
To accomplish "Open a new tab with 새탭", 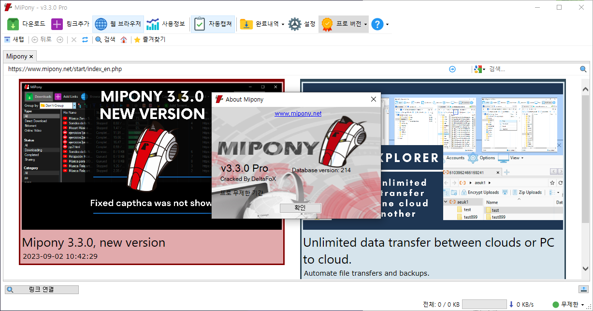I will [14, 40].
